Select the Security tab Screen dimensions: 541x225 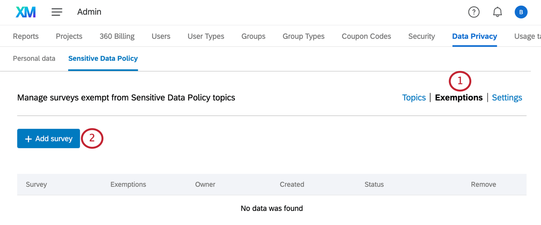(422, 36)
